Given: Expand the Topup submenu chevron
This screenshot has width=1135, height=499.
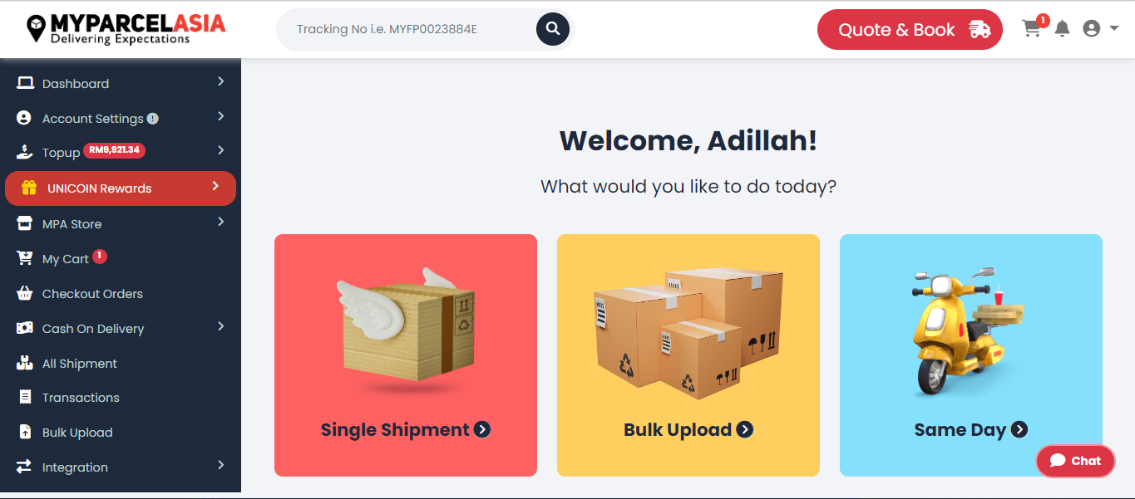Looking at the screenshot, I should click(220, 150).
